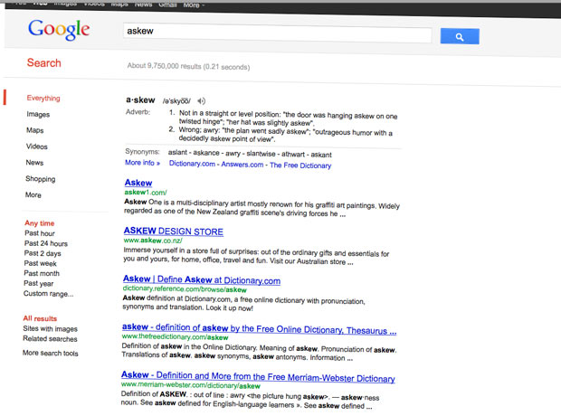The width and height of the screenshot is (561, 416).
Task: Open the Askew result title link
Action: (x=138, y=183)
